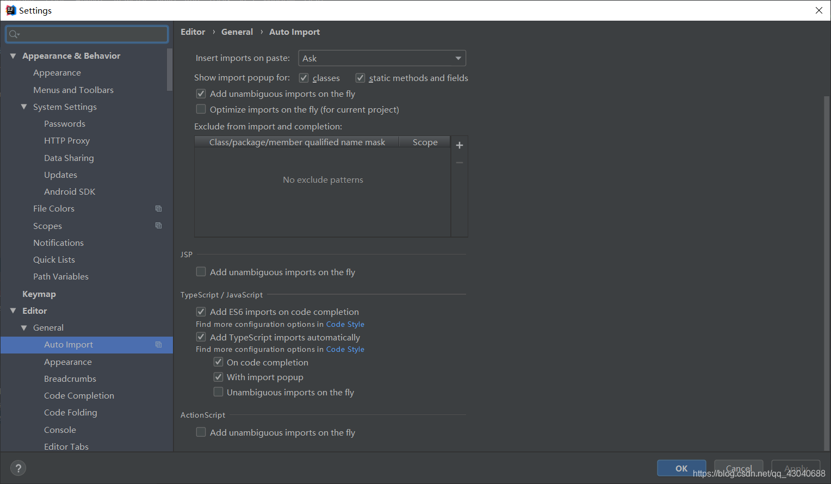Viewport: 831px width, 484px height.
Task: Select Editor Tabs settings
Action: (x=66, y=446)
